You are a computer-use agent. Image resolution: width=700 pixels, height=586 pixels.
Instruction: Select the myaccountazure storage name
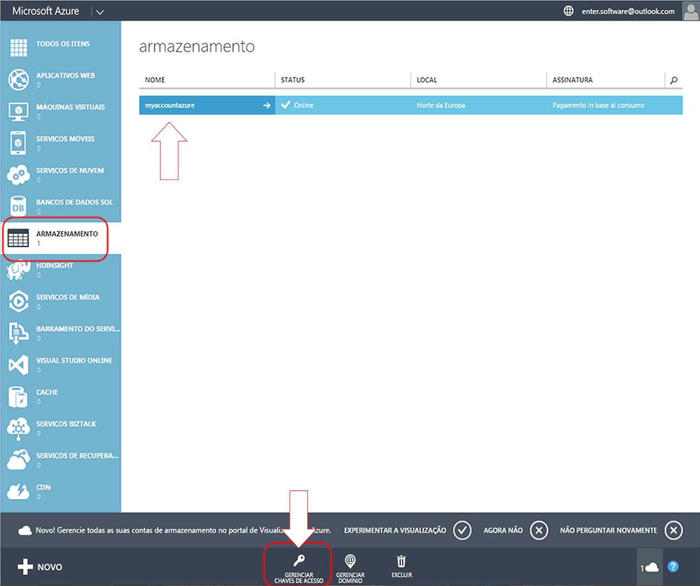click(170, 105)
